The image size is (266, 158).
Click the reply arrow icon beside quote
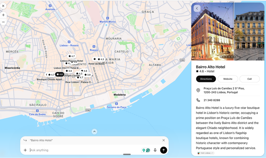click(x=25, y=140)
